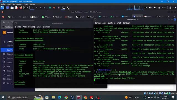Open the notifications bell in Kali panel
The height and width of the screenshot is (100, 177).
click(155, 7)
